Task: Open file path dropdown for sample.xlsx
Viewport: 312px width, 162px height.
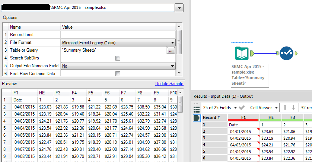Action: [x=179, y=8]
